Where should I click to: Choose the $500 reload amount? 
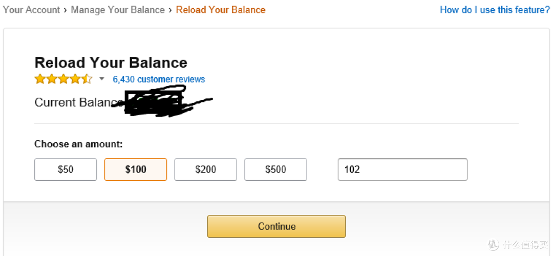[x=276, y=169]
